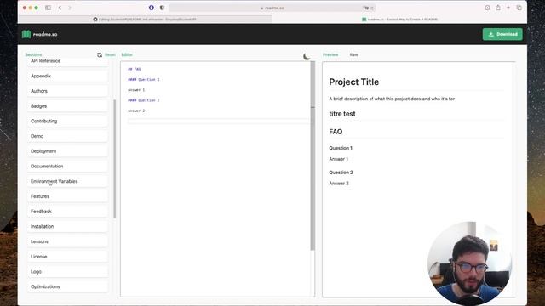Click the '## FAQ' line in editor
545x306 pixels.
click(135, 69)
